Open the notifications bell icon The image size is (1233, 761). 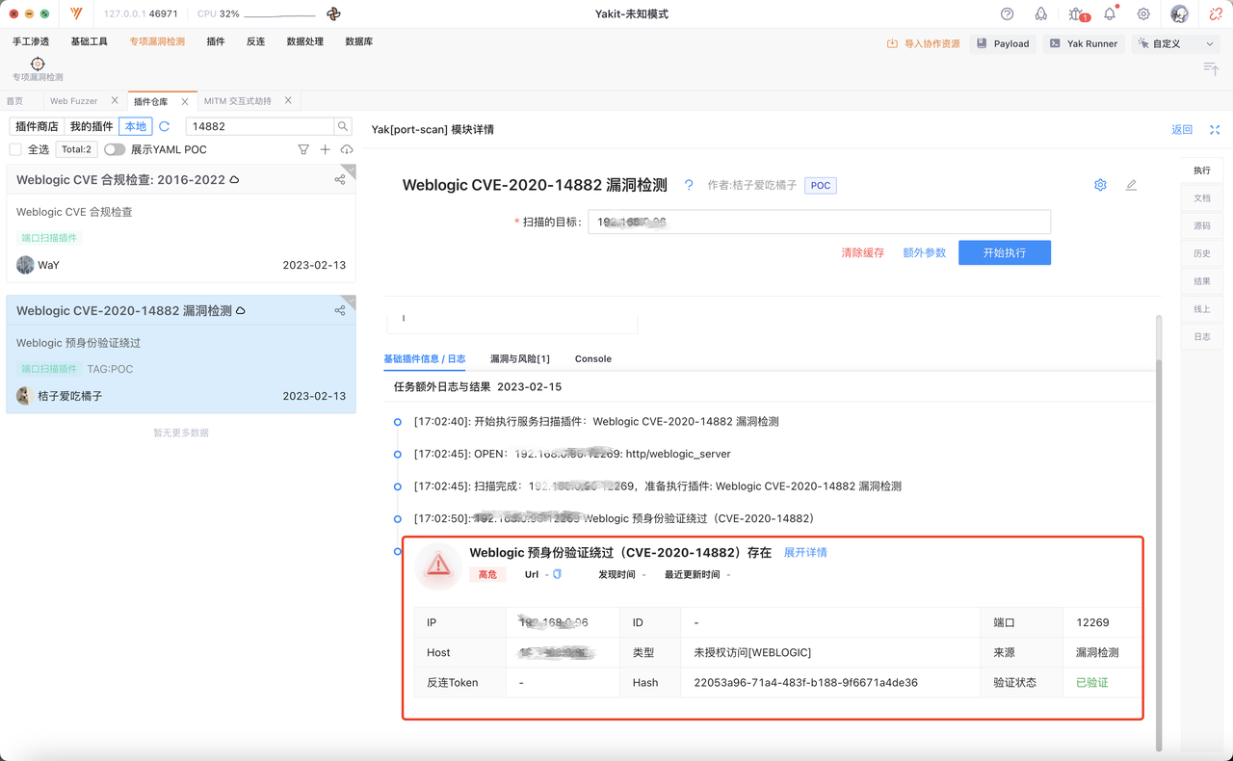(x=1110, y=14)
